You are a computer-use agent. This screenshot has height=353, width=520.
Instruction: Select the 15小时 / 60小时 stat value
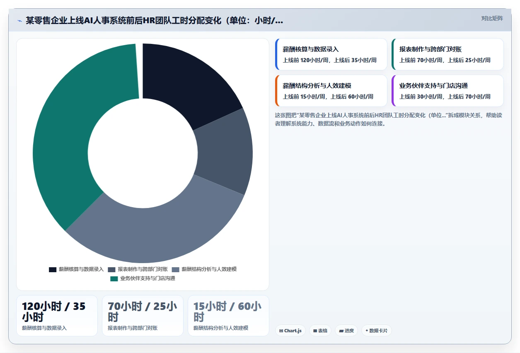(227, 312)
